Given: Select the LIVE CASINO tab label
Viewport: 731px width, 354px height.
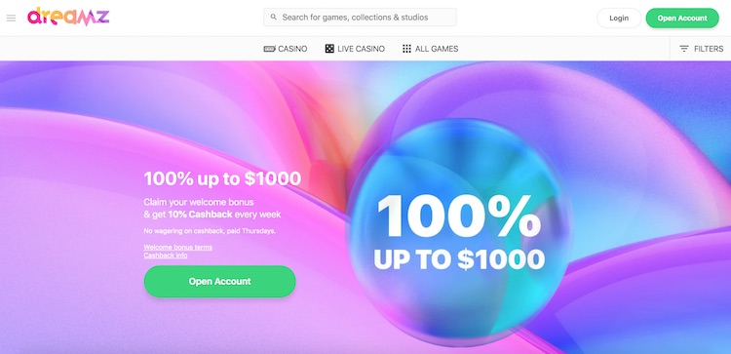Looking at the screenshot, I should [x=361, y=49].
